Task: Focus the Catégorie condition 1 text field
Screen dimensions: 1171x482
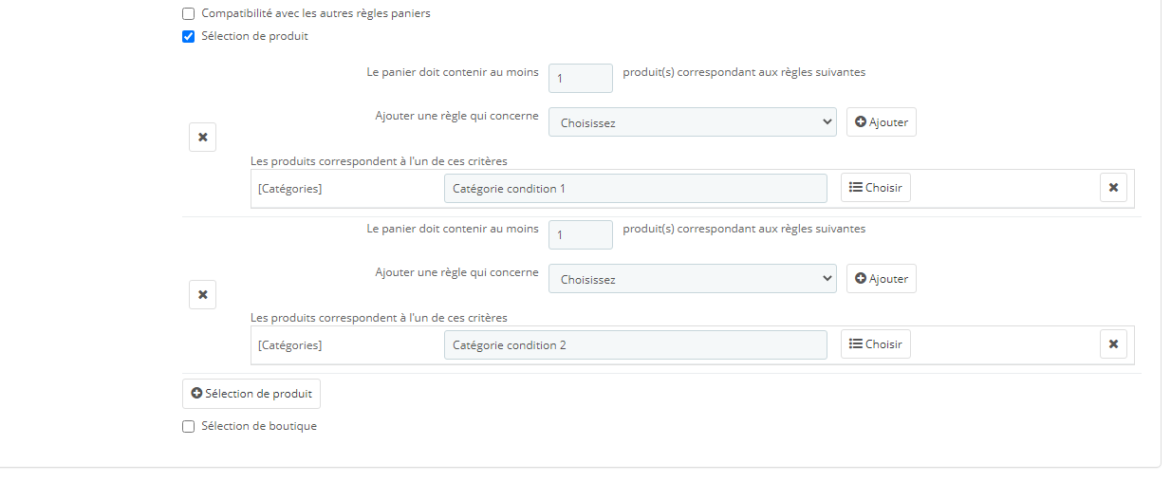Action: (x=636, y=188)
